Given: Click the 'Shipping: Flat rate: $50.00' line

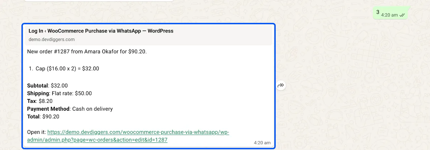Looking at the screenshot, I should [x=59, y=94].
